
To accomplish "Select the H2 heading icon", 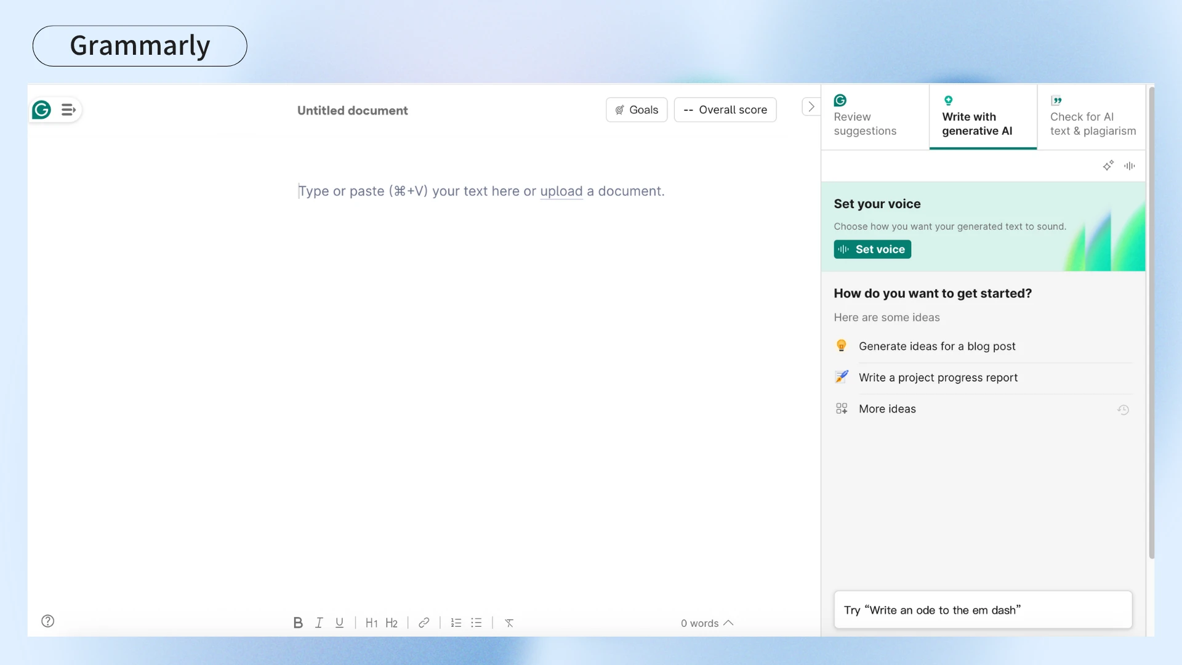I will [392, 623].
